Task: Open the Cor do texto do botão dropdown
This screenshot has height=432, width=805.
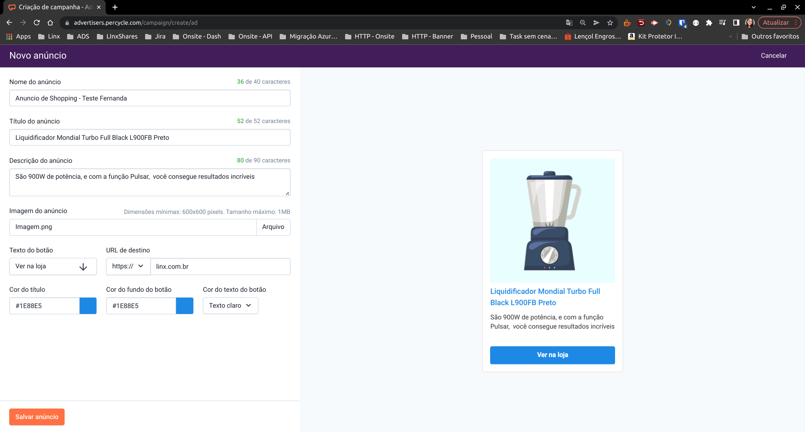Action: tap(230, 306)
